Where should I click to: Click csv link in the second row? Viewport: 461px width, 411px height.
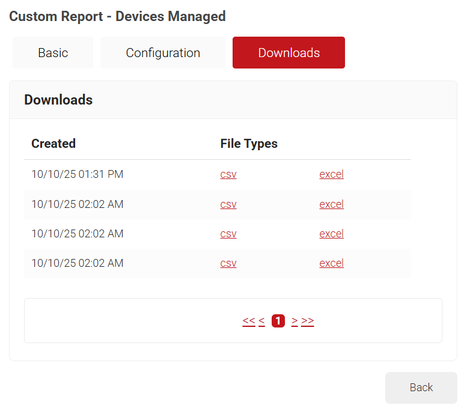coord(228,204)
